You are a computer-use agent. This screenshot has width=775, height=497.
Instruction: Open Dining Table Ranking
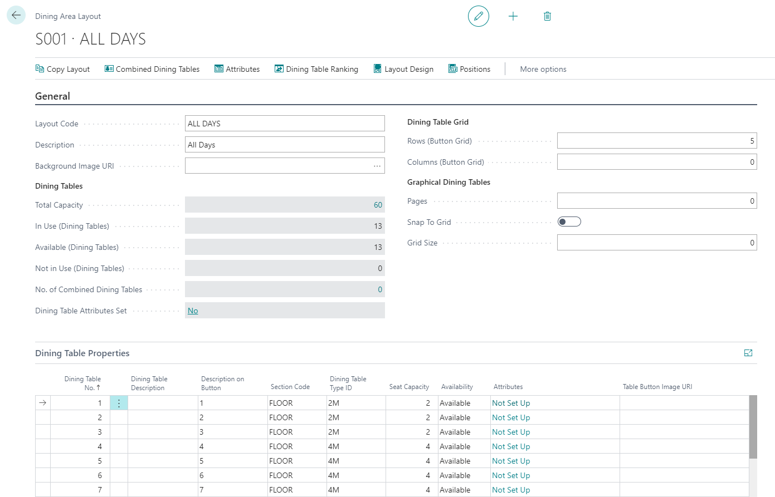click(316, 69)
